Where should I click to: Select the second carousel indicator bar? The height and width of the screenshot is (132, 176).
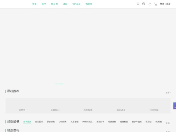(69, 84)
